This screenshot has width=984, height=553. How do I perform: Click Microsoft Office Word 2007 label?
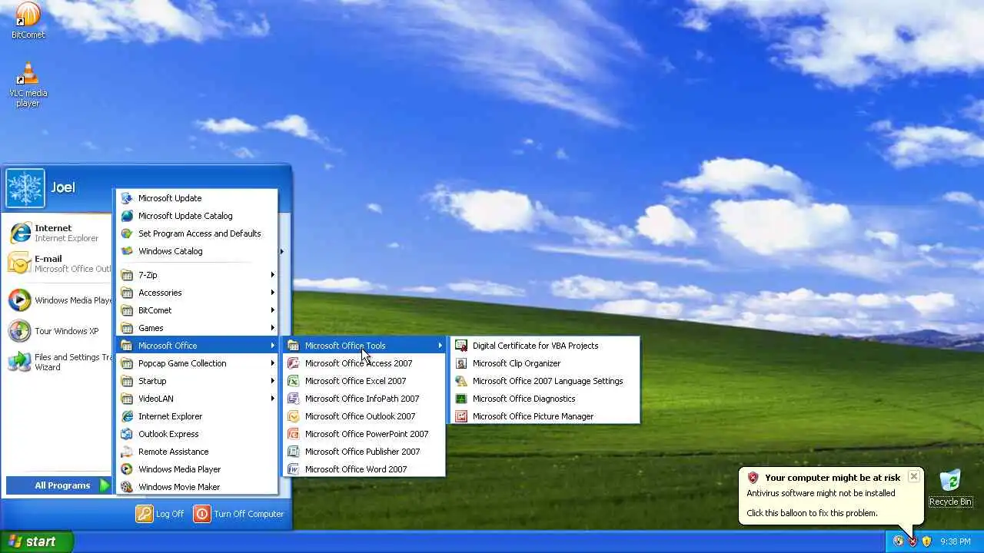[x=356, y=469]
